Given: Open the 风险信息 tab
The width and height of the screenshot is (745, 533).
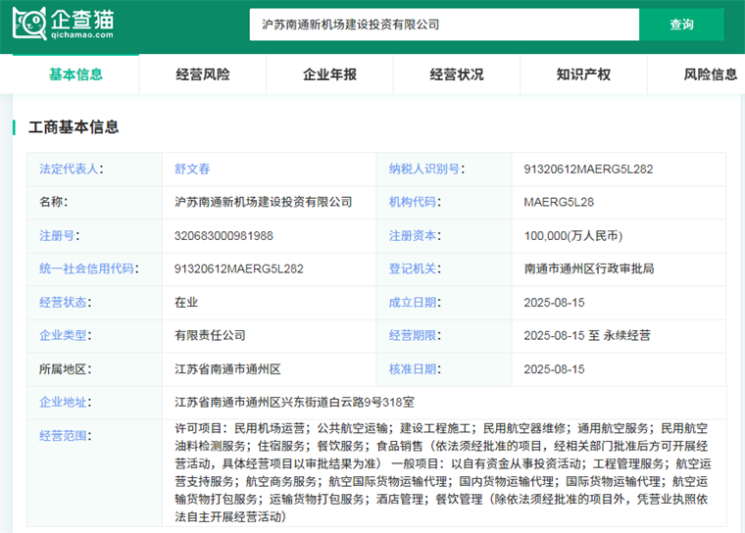Looking at the screenshot, I should click(x=711, y=74).
